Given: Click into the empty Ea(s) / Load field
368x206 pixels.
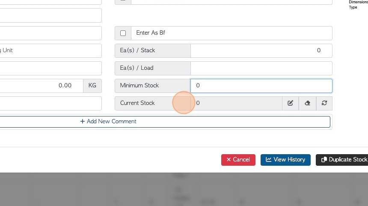Looking at the screenshot, I should tap(261, 68).
